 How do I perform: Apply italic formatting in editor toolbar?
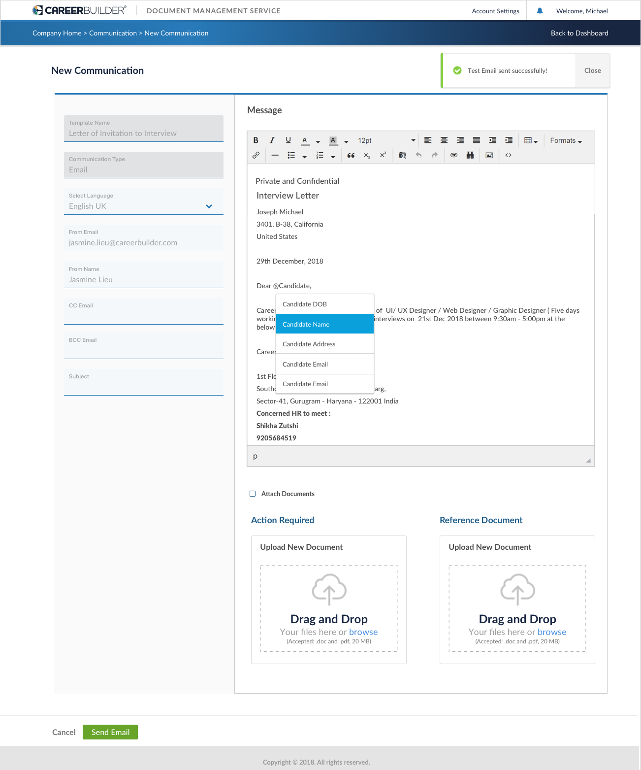click(272, 140)
